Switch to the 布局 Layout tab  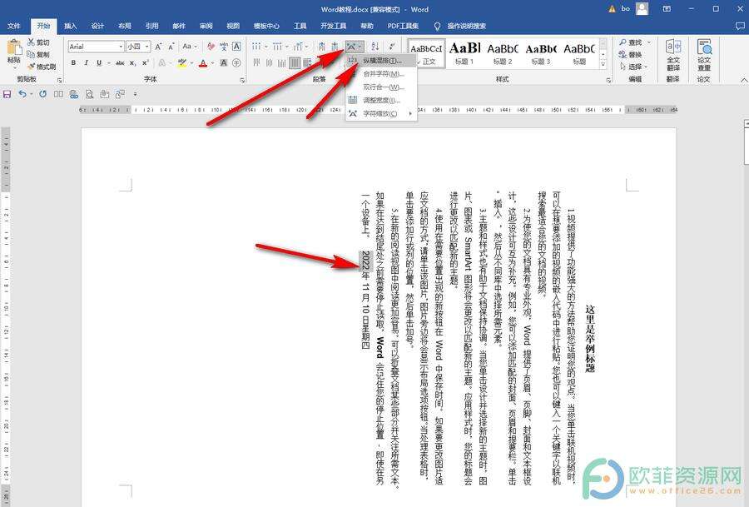click(x=125, y=26)
